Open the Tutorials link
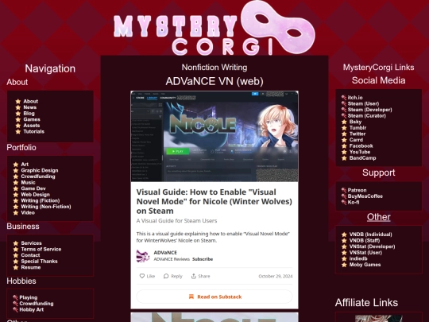 point(34,131)
